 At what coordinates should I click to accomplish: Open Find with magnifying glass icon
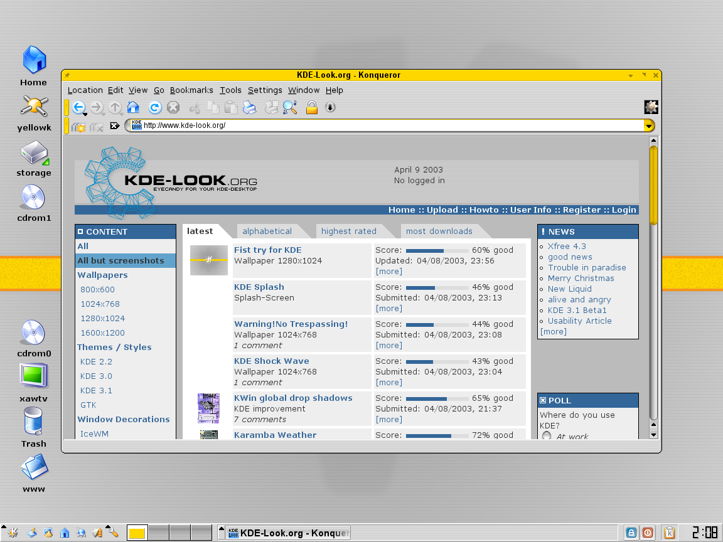290,107
